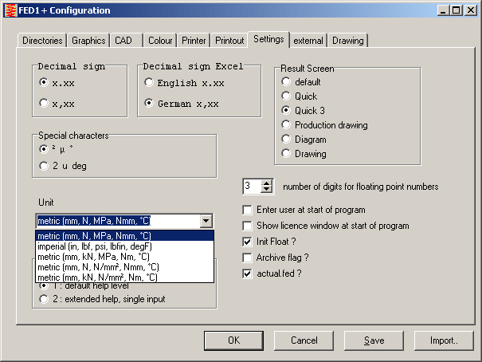This screenshot has width=482, height=362.
Task: Uncheck the Init Float checkbox
Action: (248, 242)
